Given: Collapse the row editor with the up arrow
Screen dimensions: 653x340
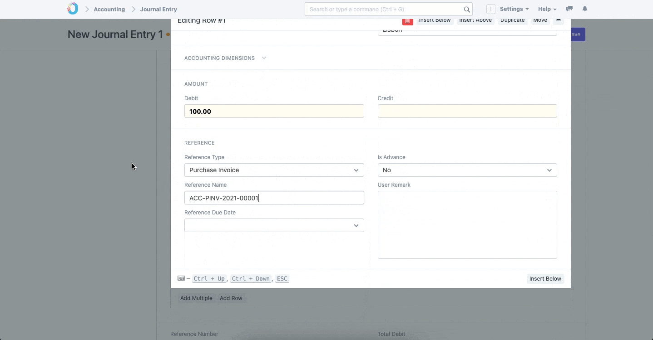Looking at the screenshot, I should (x=559, y=21).
